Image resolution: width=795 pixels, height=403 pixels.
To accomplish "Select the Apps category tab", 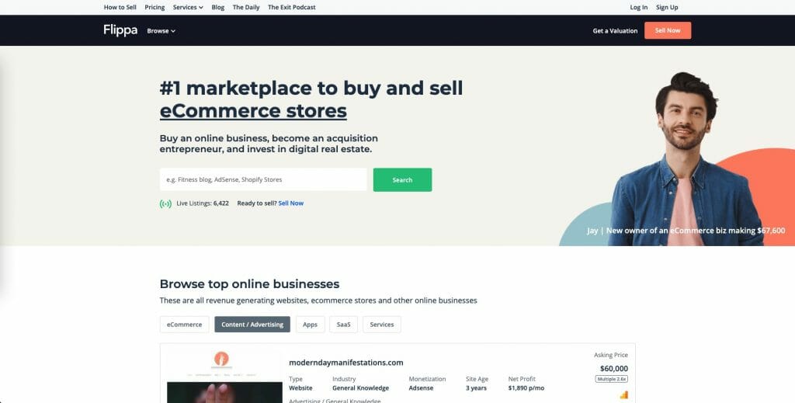I will [310, 325].
